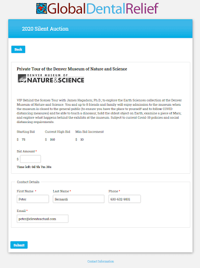Click the Denver Museum of Nature & Science logo
Viewport: 200px width, 268px height.
point(51,79)
